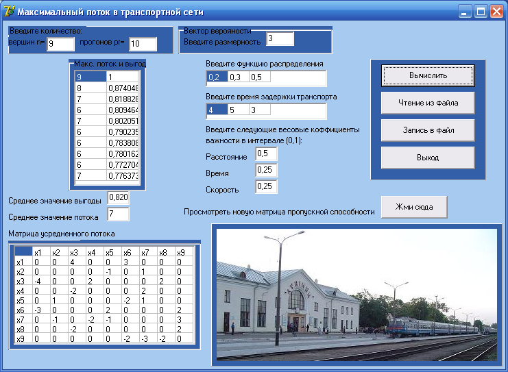Focus the Время weight input field

tap(266, 169)
